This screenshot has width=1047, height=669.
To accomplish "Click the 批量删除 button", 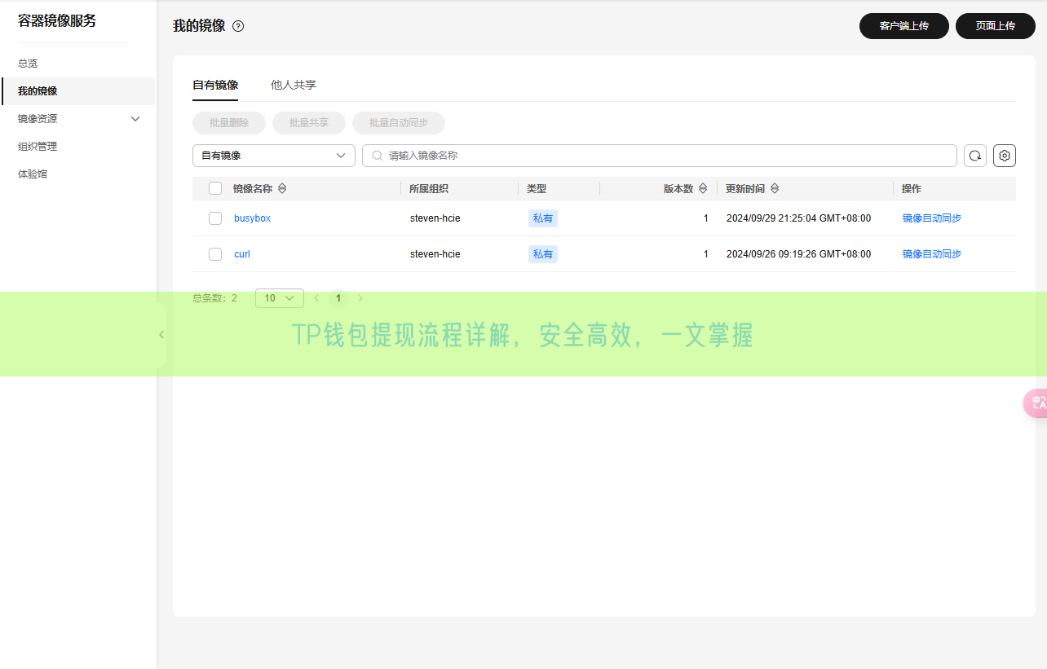I will (229, 123).
